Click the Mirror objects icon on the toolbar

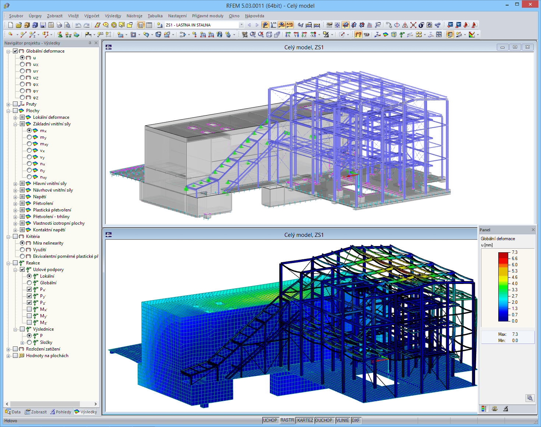coord(405,25)
